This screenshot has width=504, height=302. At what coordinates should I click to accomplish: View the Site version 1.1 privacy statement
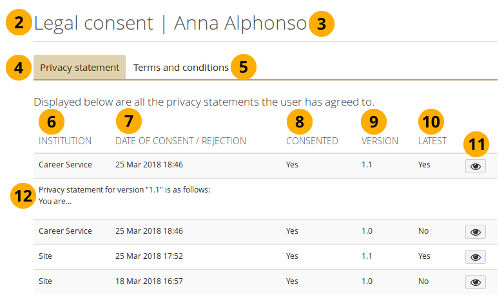(x=475, y=257)
